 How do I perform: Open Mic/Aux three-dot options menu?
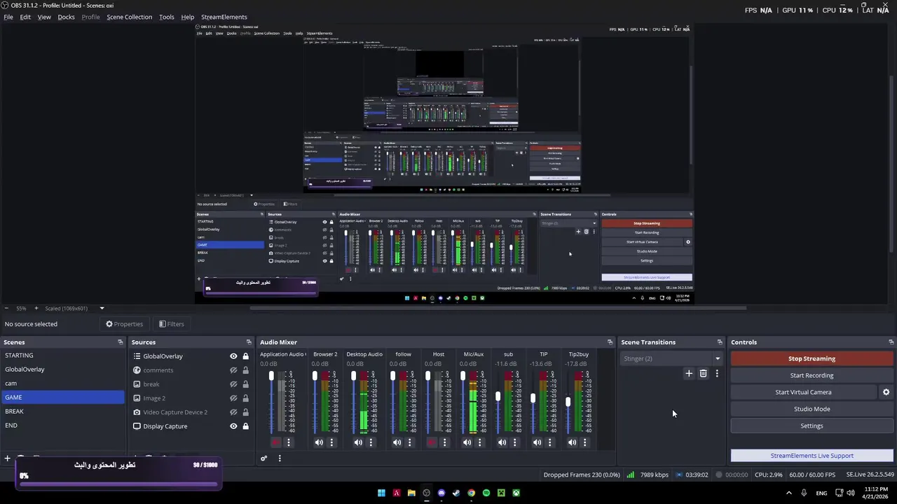click(480, 442)
